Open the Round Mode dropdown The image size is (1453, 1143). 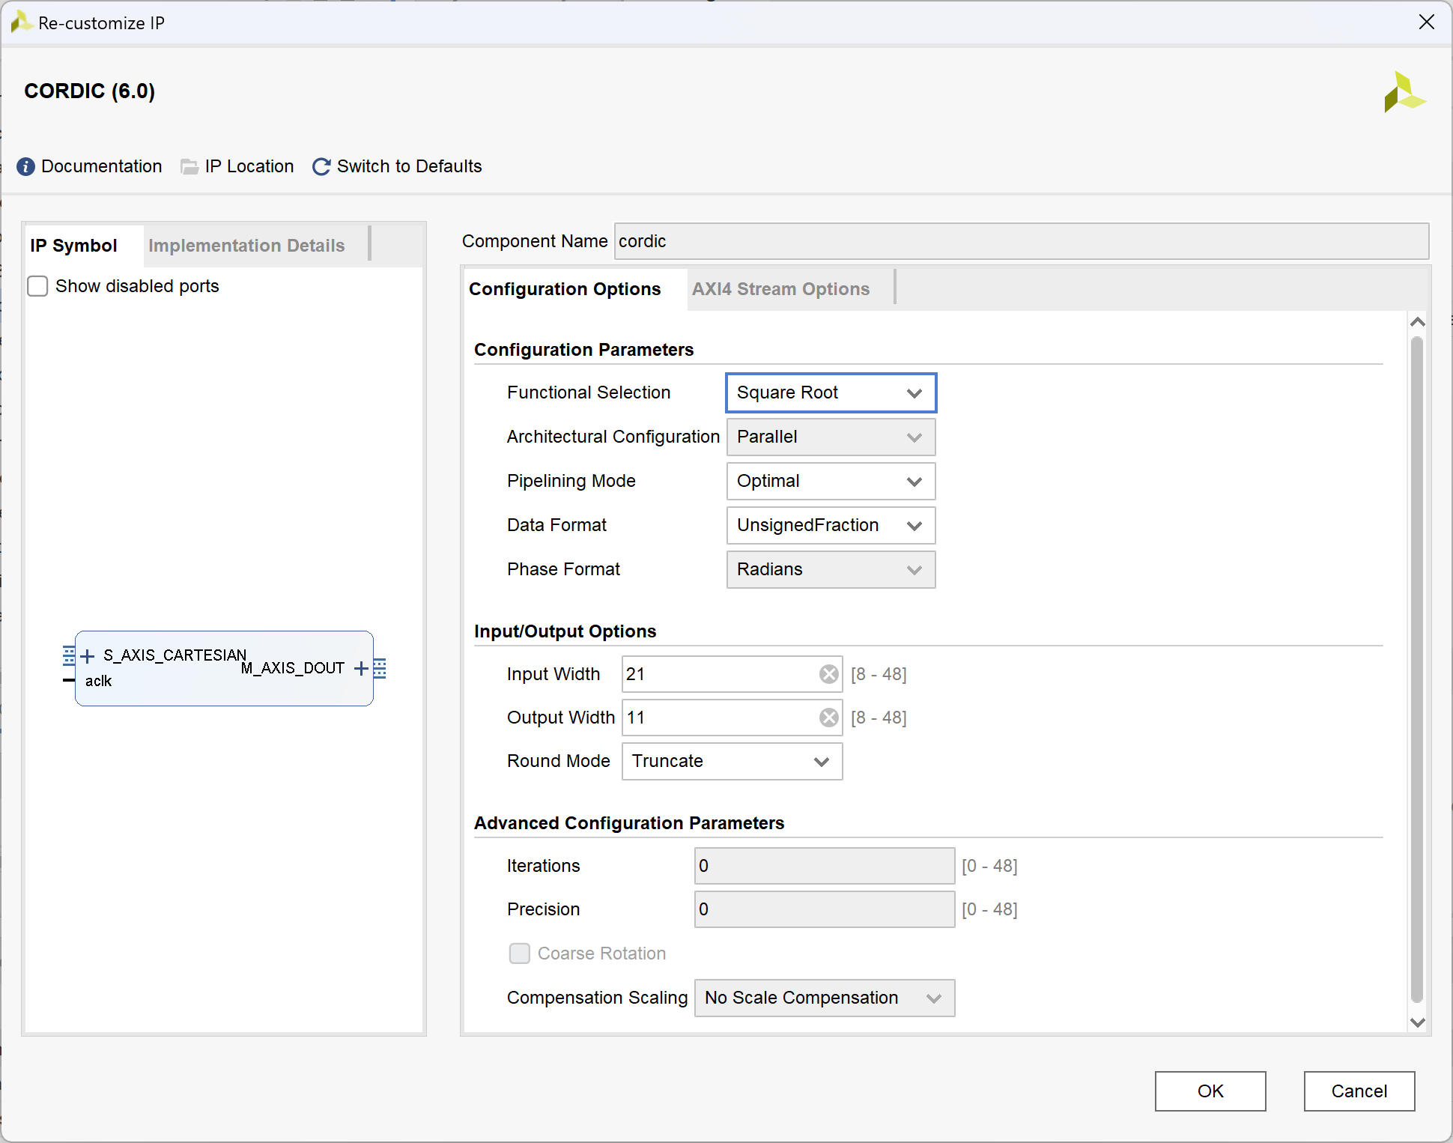click(x=732, y=761)
